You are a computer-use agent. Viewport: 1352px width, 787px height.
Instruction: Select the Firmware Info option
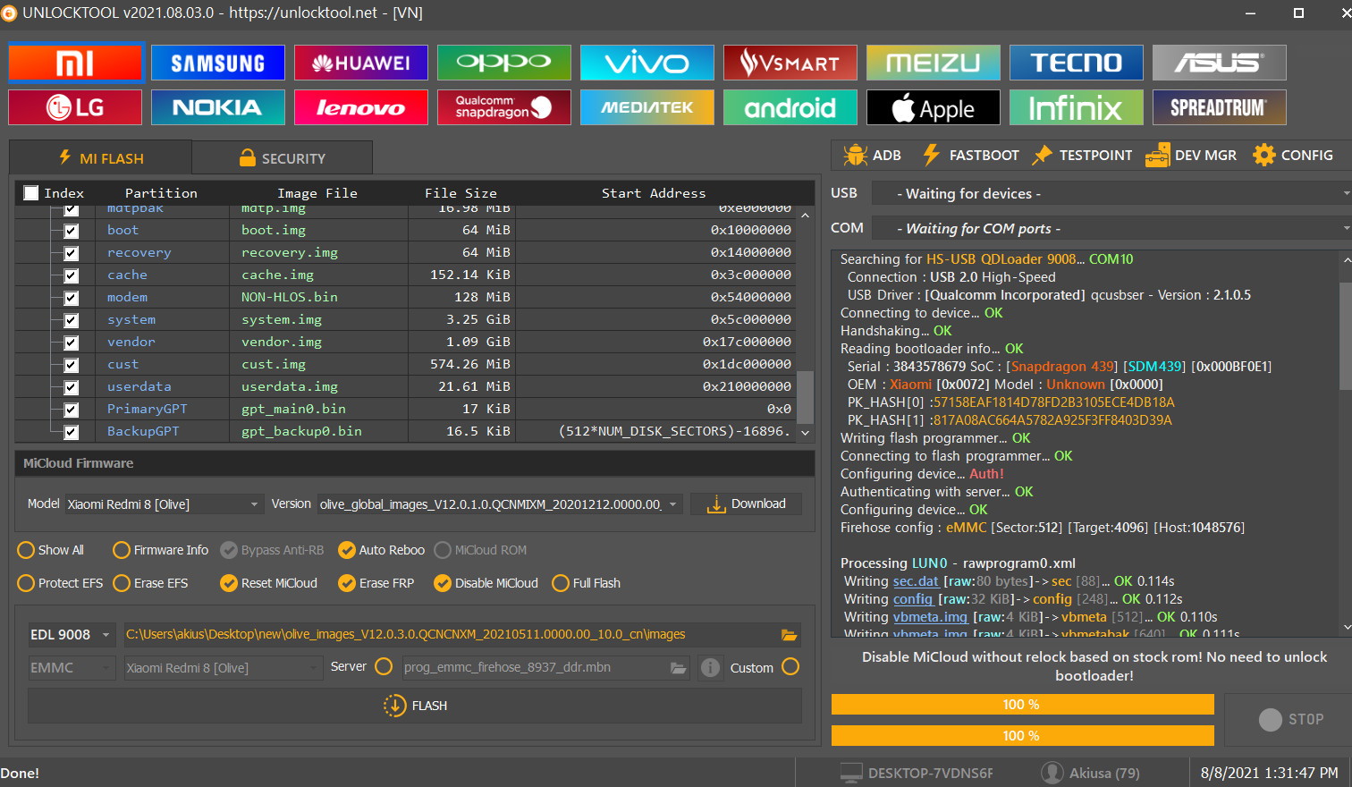tap(161, 550)
